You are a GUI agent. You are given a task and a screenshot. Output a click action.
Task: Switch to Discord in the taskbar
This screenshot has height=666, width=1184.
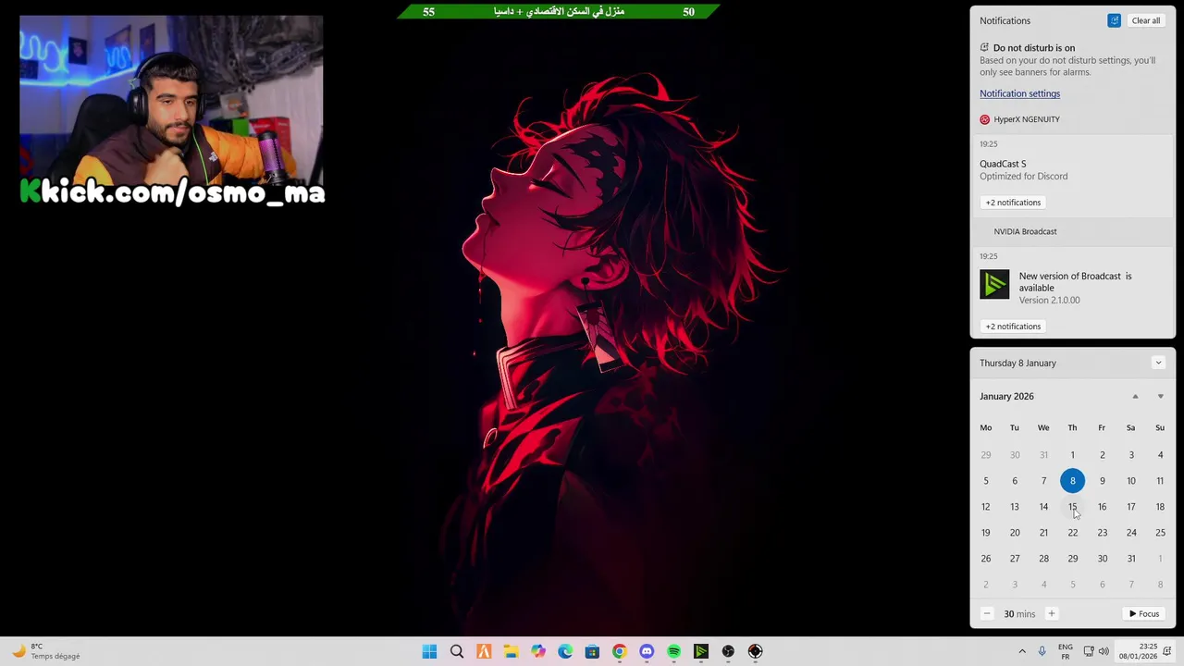[x=647, y=651]
